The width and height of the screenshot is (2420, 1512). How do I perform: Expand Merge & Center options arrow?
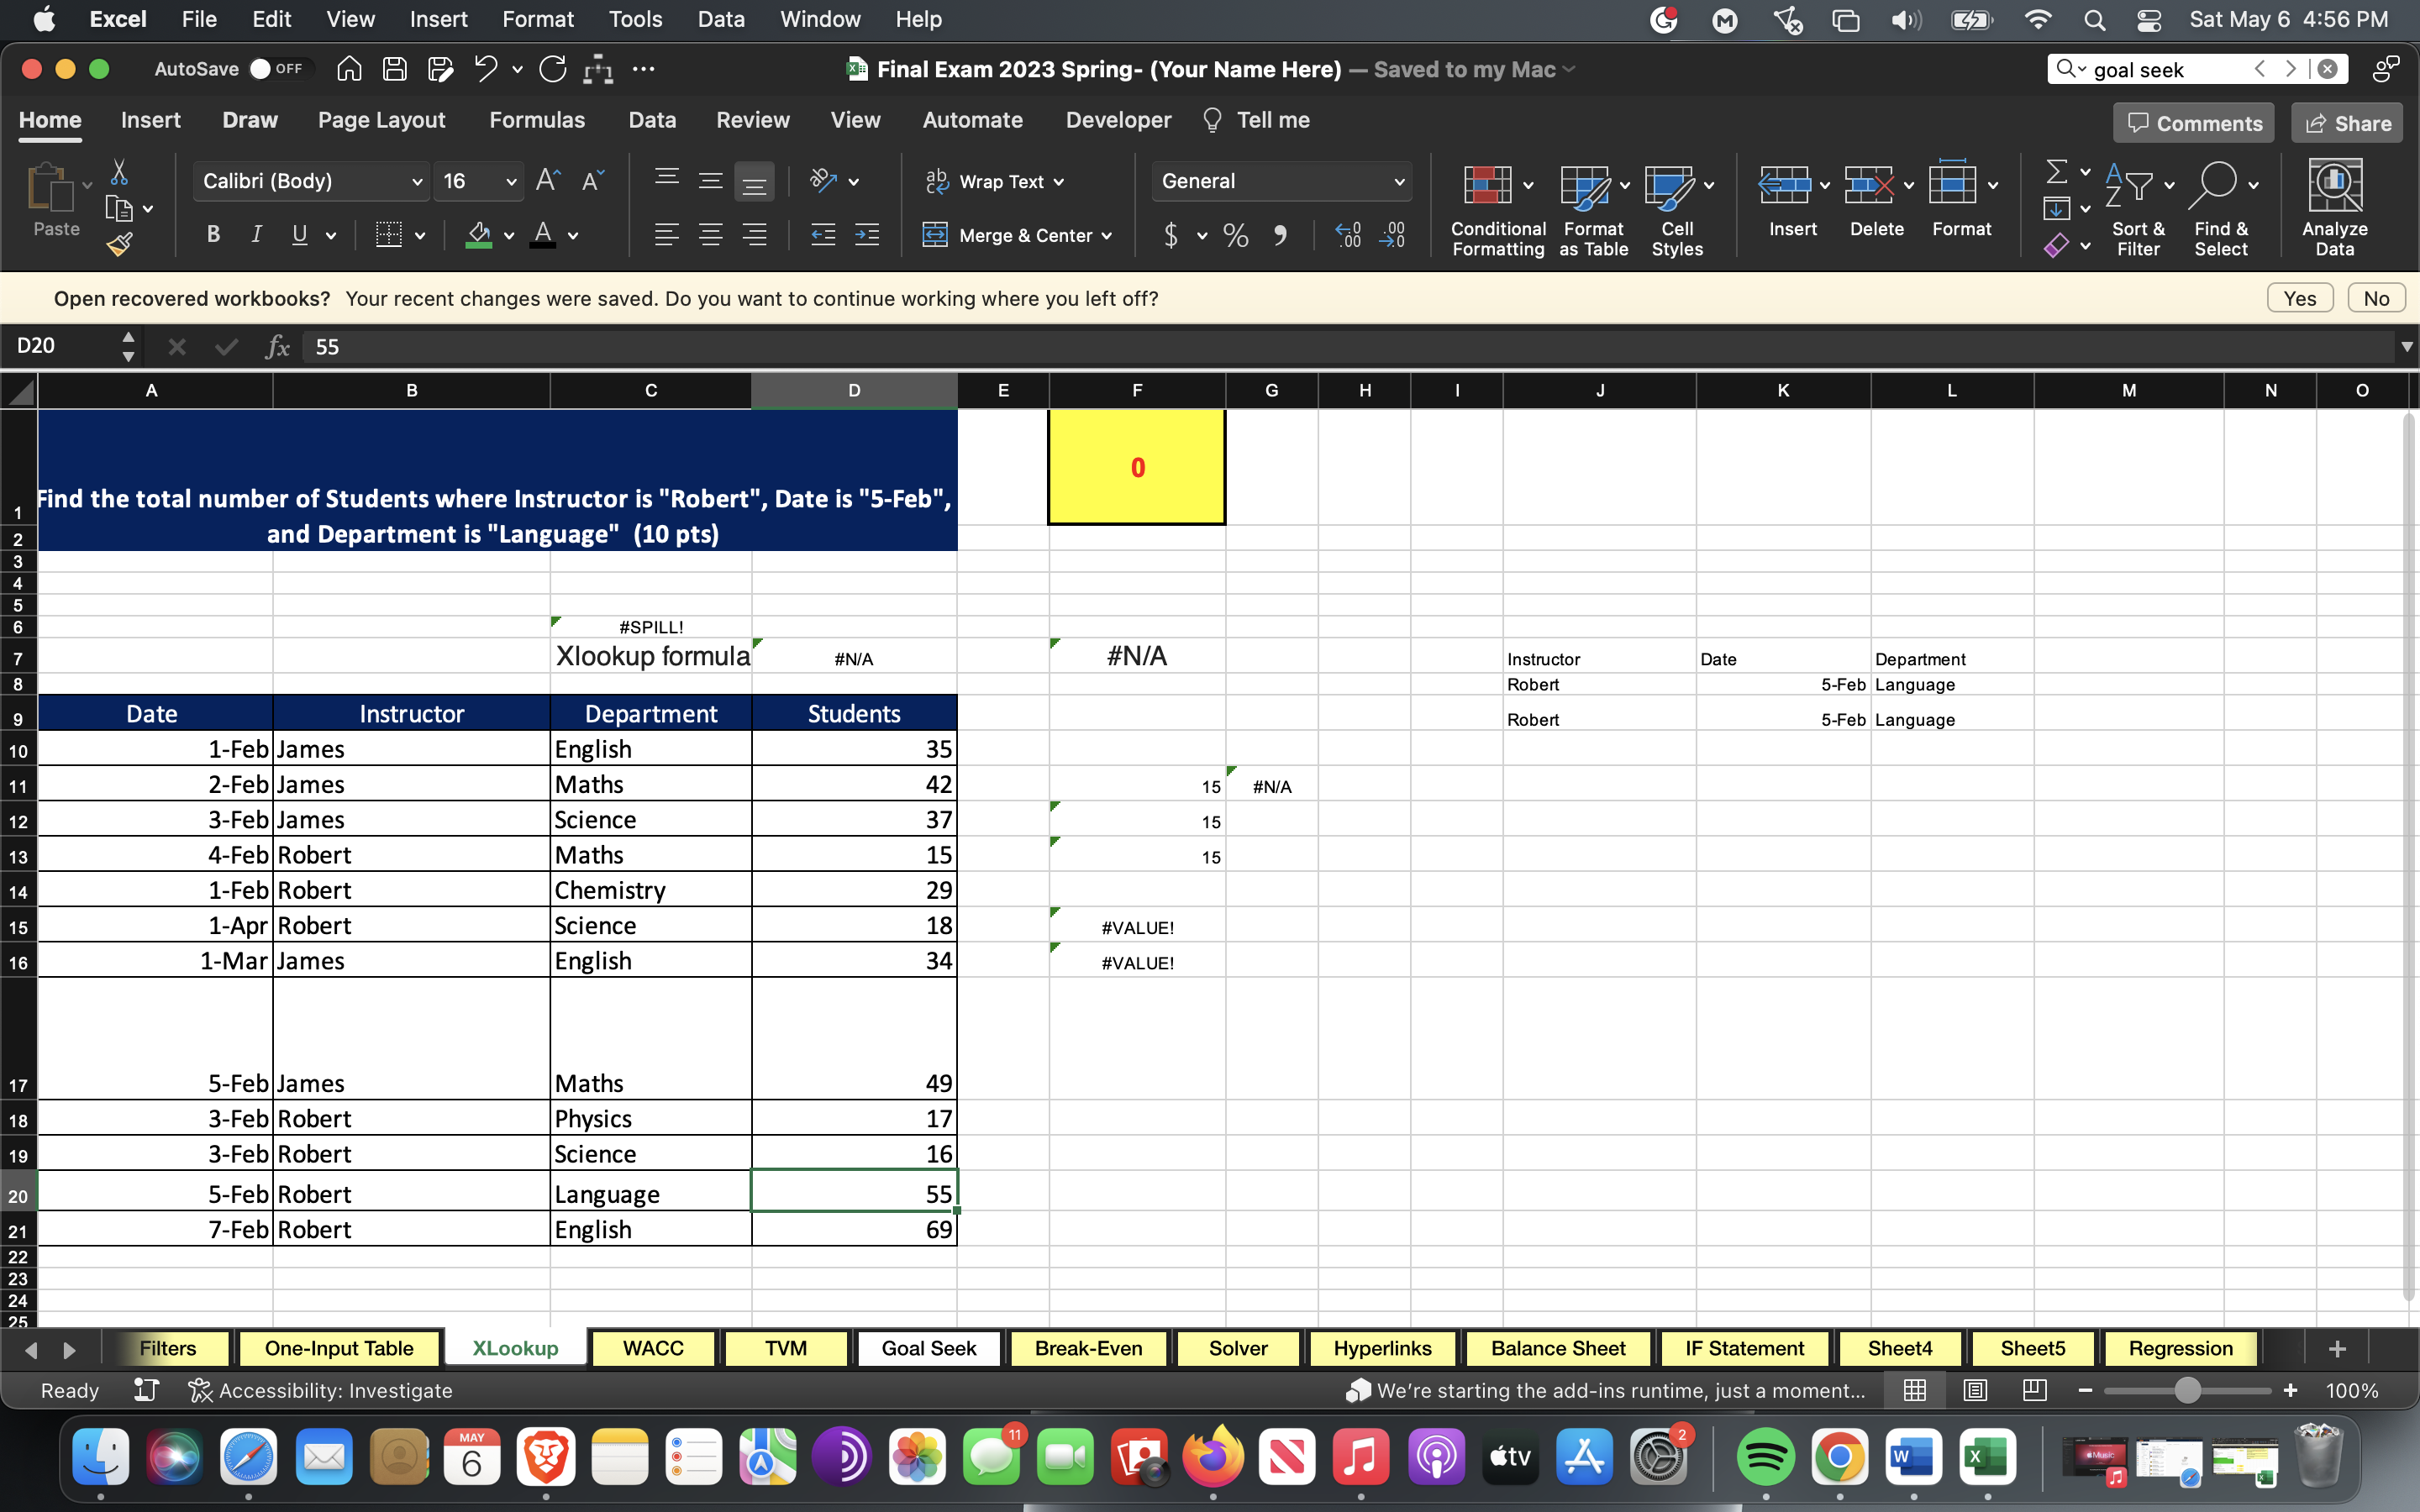tap(1107, 236)
